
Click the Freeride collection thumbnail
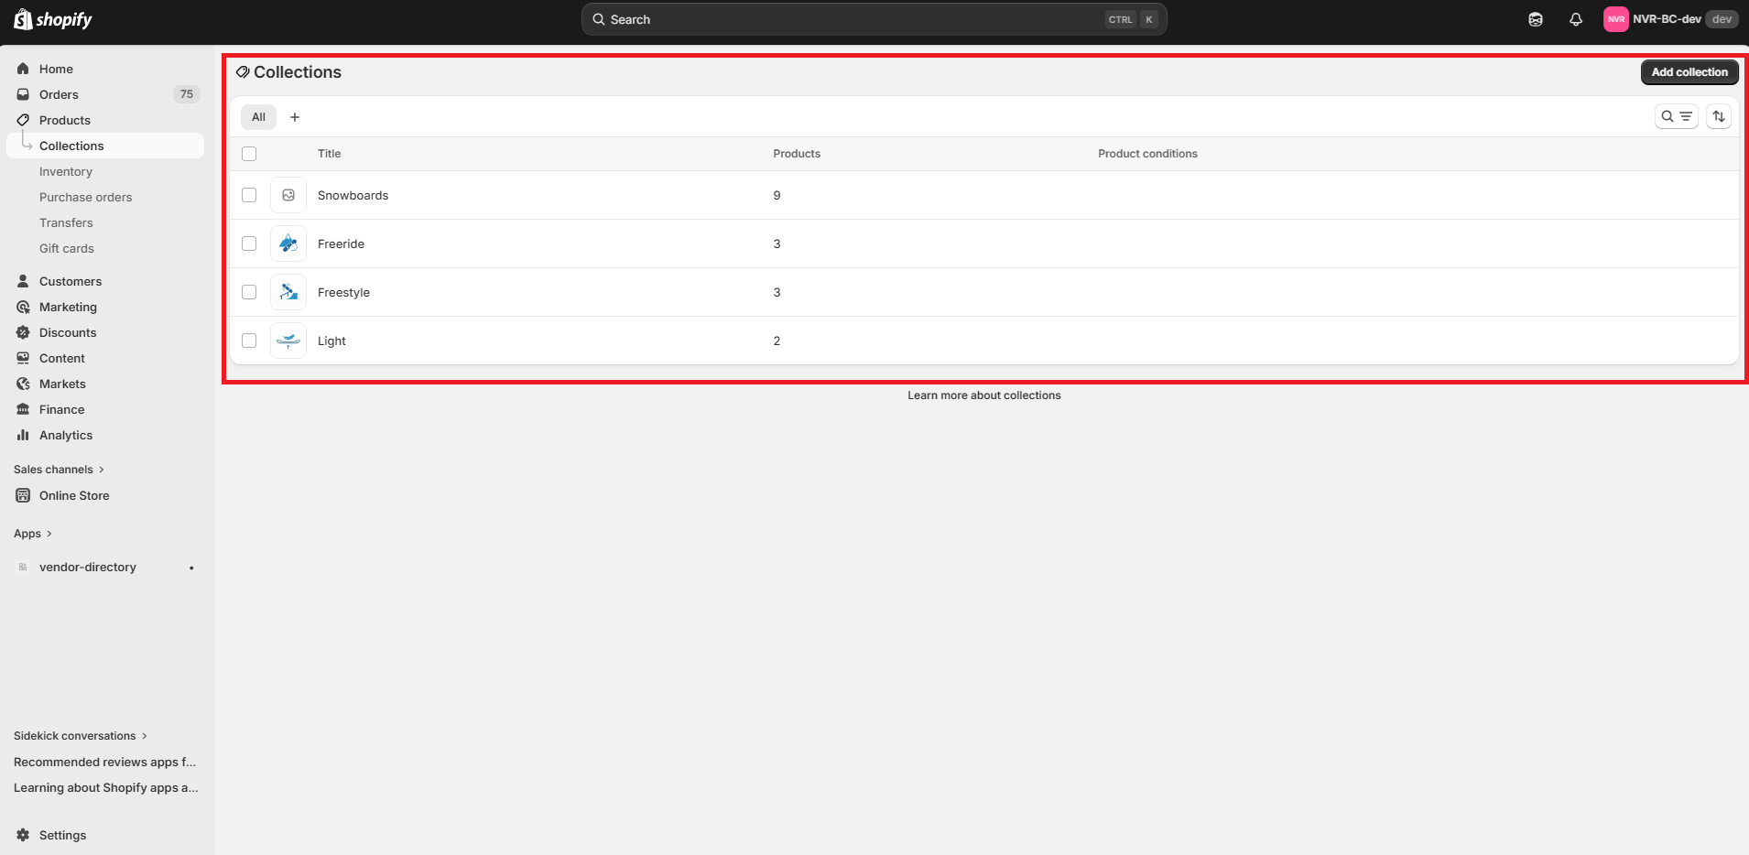click(x=288, y=244)
